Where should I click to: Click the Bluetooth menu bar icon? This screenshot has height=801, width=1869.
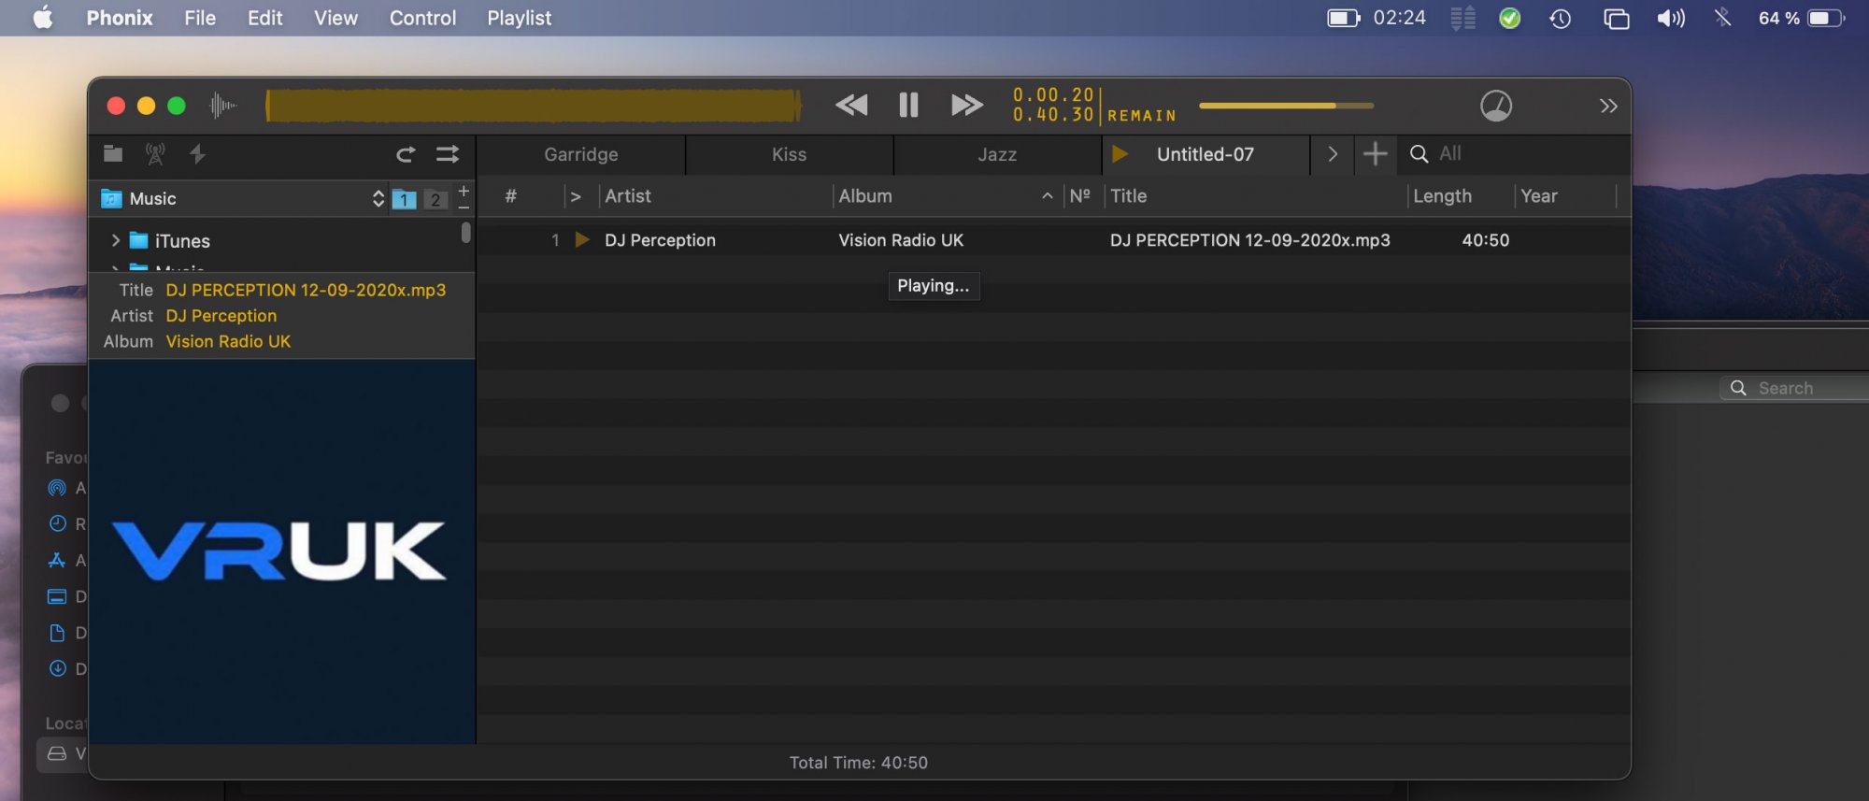[1722, 18]
